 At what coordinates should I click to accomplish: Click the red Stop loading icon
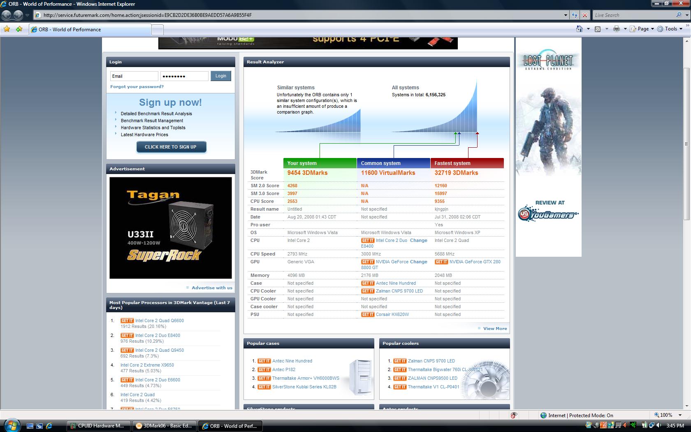[x=585, y=15]
